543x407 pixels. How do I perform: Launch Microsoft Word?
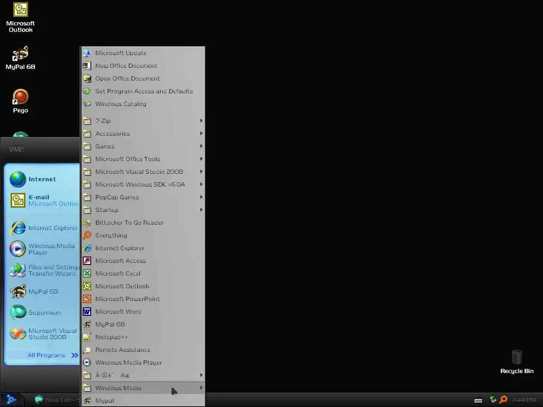click(143, 312)
